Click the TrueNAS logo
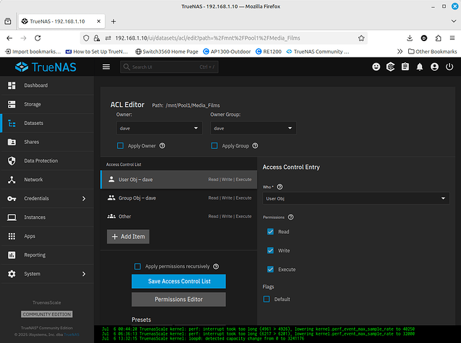 pyautogui.click(x=46, y=67)
